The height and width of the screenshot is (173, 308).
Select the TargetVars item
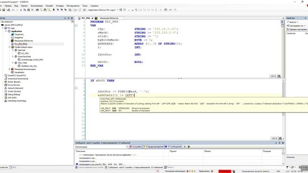[x=19, y=34]
